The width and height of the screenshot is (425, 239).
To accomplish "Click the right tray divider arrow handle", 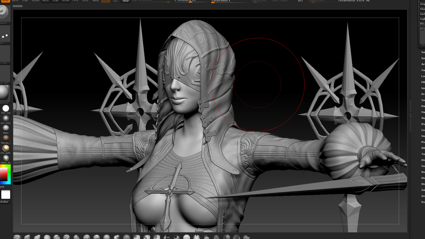I will (410, 116).
